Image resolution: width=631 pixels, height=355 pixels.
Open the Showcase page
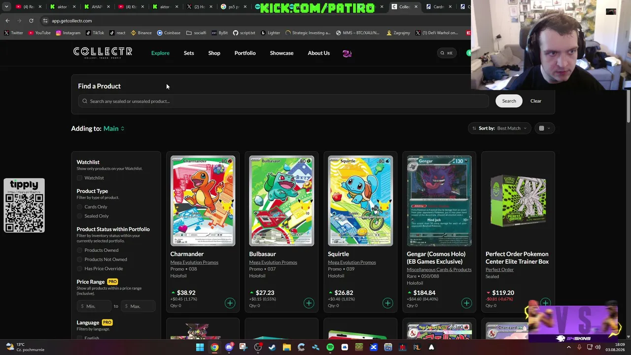tap(281, 53)
